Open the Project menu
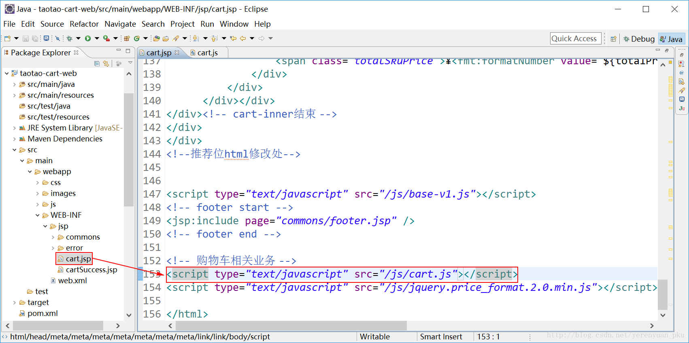689x343 pixels. pos(183,24)
